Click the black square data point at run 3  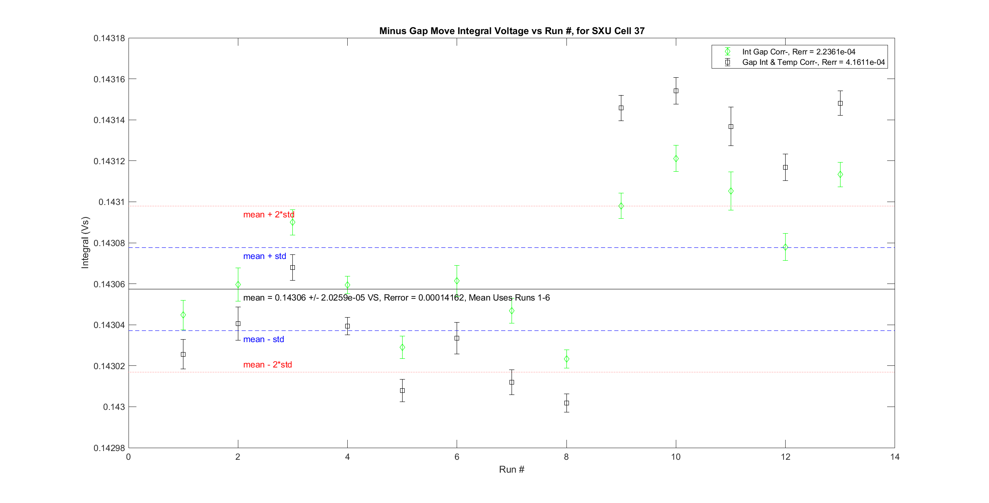point(292,267)
